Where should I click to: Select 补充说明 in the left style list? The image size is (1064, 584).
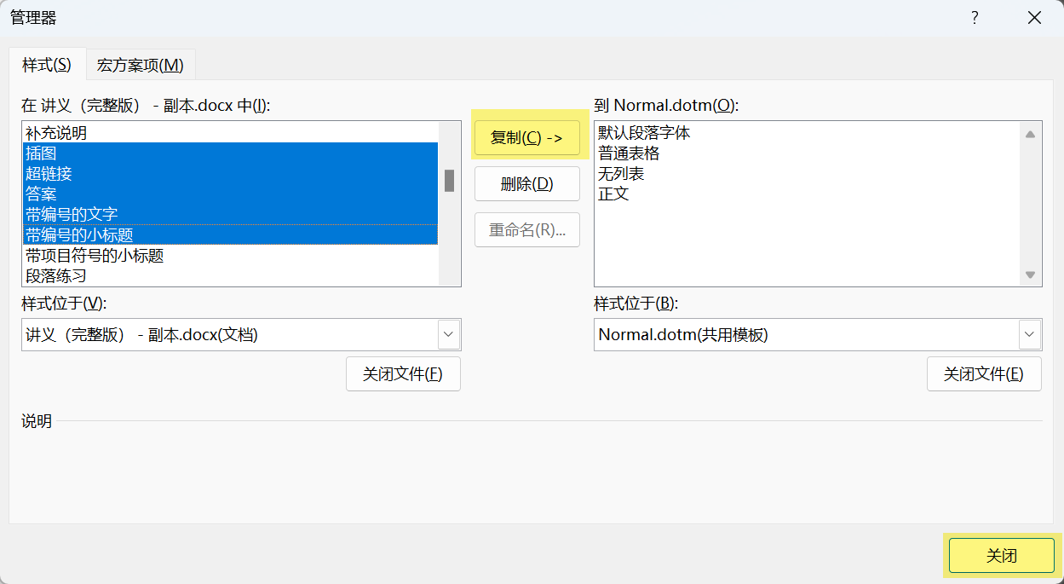click(230, 133)
